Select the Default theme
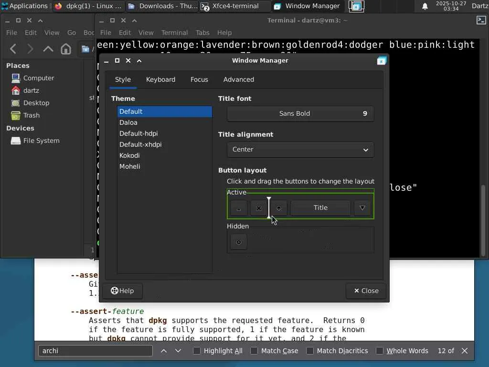The height and width of the screenshot is (367, 489). point(165,111)
